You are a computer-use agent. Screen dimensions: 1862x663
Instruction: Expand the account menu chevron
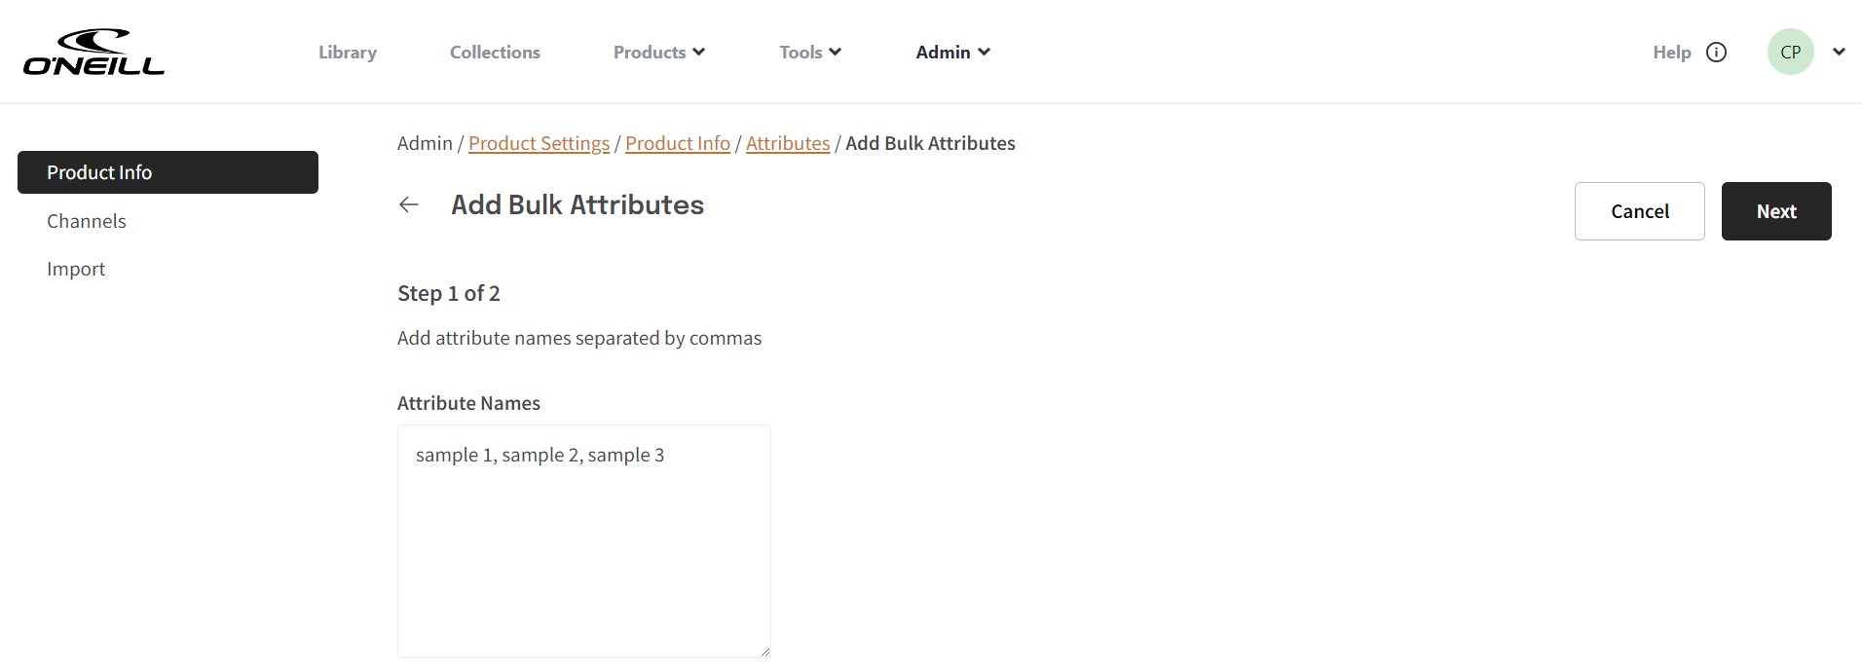[x=1839, y=52]
